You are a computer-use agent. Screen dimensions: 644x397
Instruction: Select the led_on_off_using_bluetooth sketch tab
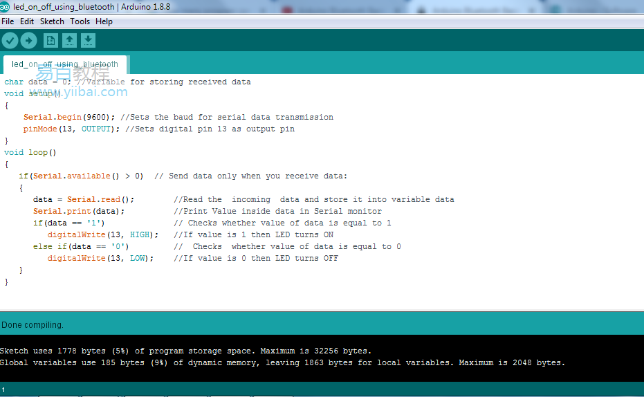[64, 64]
